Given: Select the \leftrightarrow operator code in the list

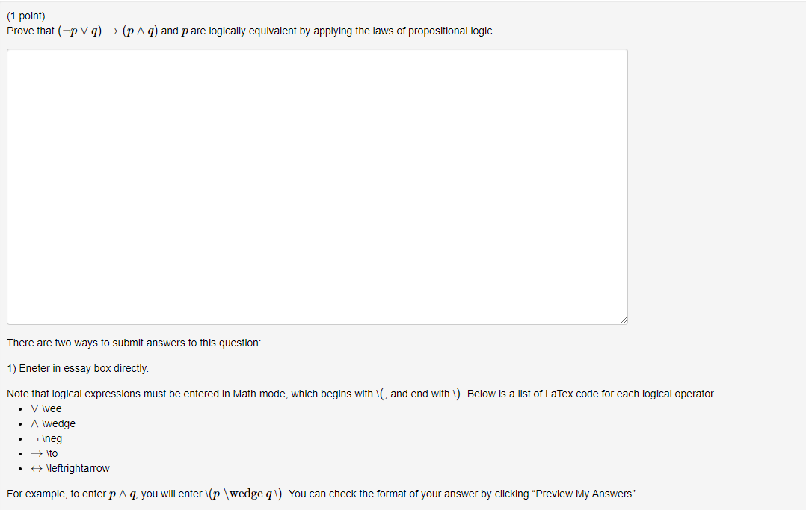Looking at the screenshot, I should (70, 468).
